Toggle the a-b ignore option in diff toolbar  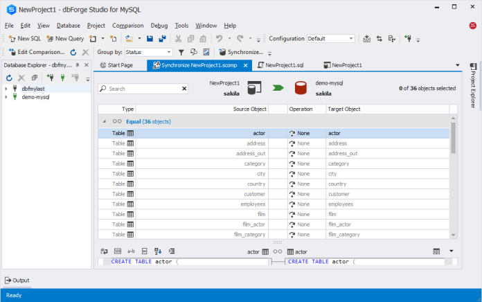tap(132, 251)
